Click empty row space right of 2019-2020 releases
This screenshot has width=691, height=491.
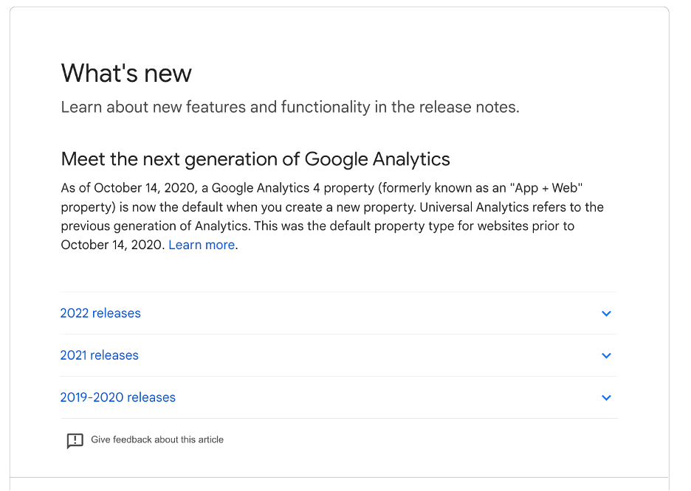click(388, 397)
